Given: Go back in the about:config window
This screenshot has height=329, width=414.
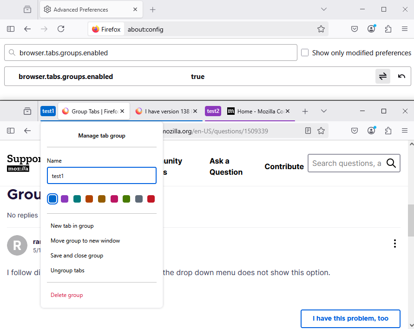Looking at the screenshot, I should (x=27, y=29).
